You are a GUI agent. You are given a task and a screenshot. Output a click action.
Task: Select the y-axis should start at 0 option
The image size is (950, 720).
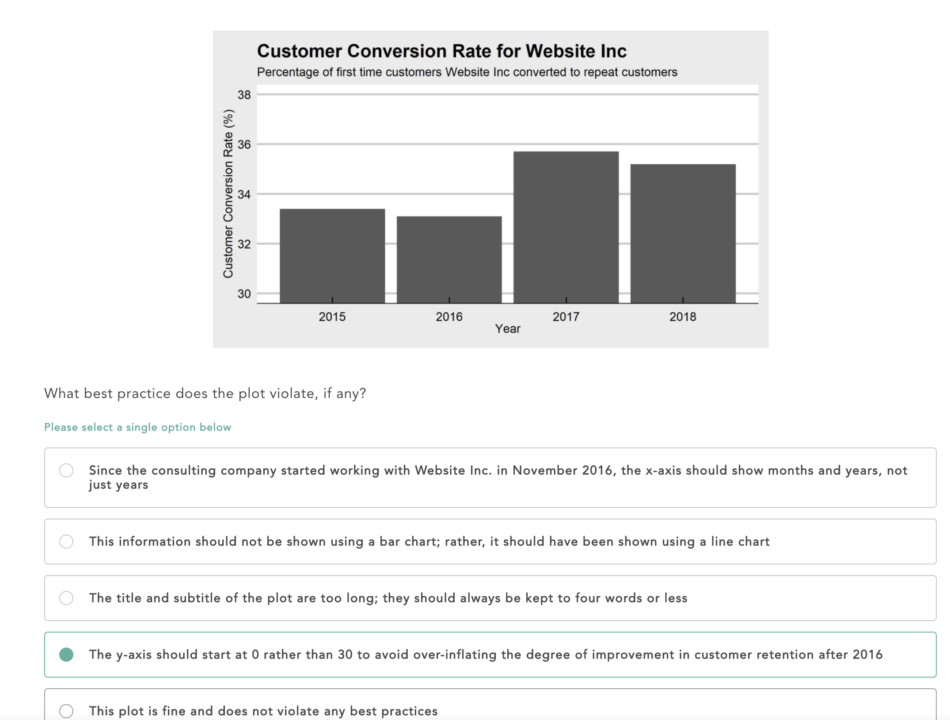point(490,655)
